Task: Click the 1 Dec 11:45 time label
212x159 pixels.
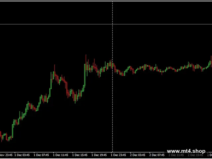Action: (x=61, y=155)
